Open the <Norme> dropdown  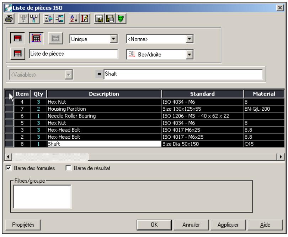point(189,39)
